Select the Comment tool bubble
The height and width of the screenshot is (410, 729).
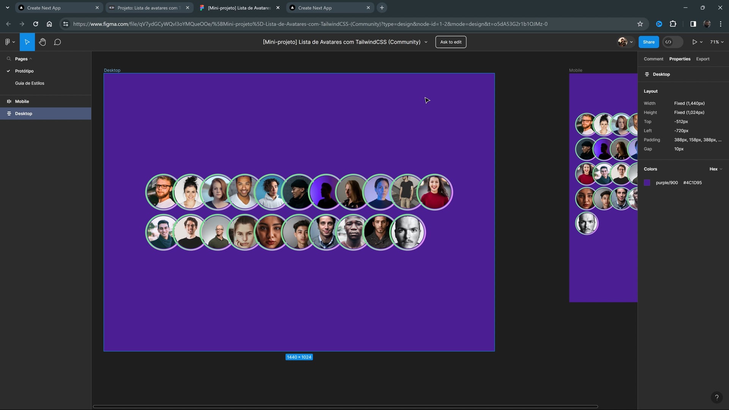[x=57, y=42]
